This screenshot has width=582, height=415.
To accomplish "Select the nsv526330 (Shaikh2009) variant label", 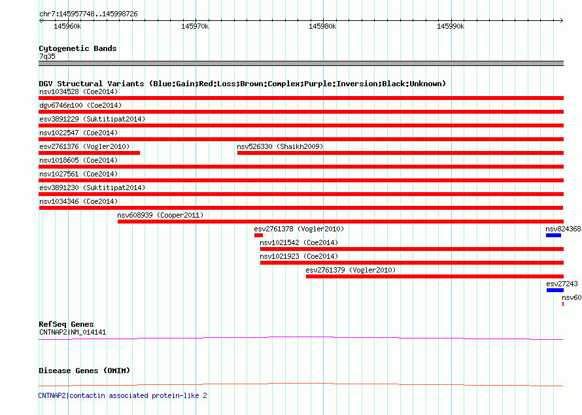I will tap(280, 146).
